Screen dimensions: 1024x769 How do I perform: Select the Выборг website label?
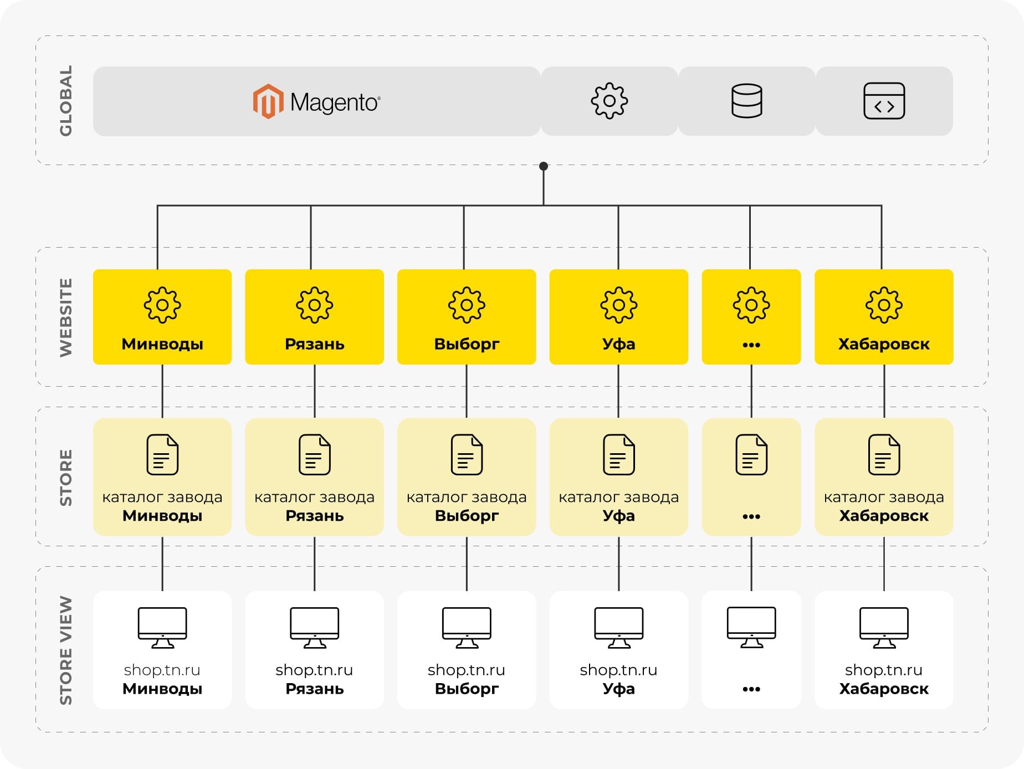click(x=467, y=344)
